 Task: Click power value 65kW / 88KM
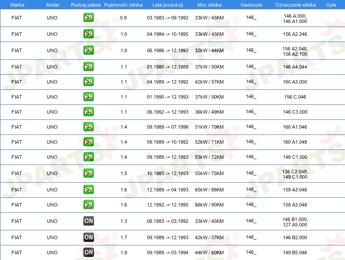point(209,190)
